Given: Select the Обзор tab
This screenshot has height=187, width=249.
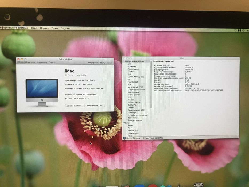Looking at the screenshot, I should coord(21,62).
